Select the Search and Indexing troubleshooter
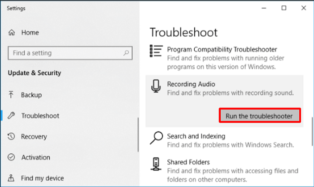This screenshot has width=314, height=187. [x=196, y=136]
